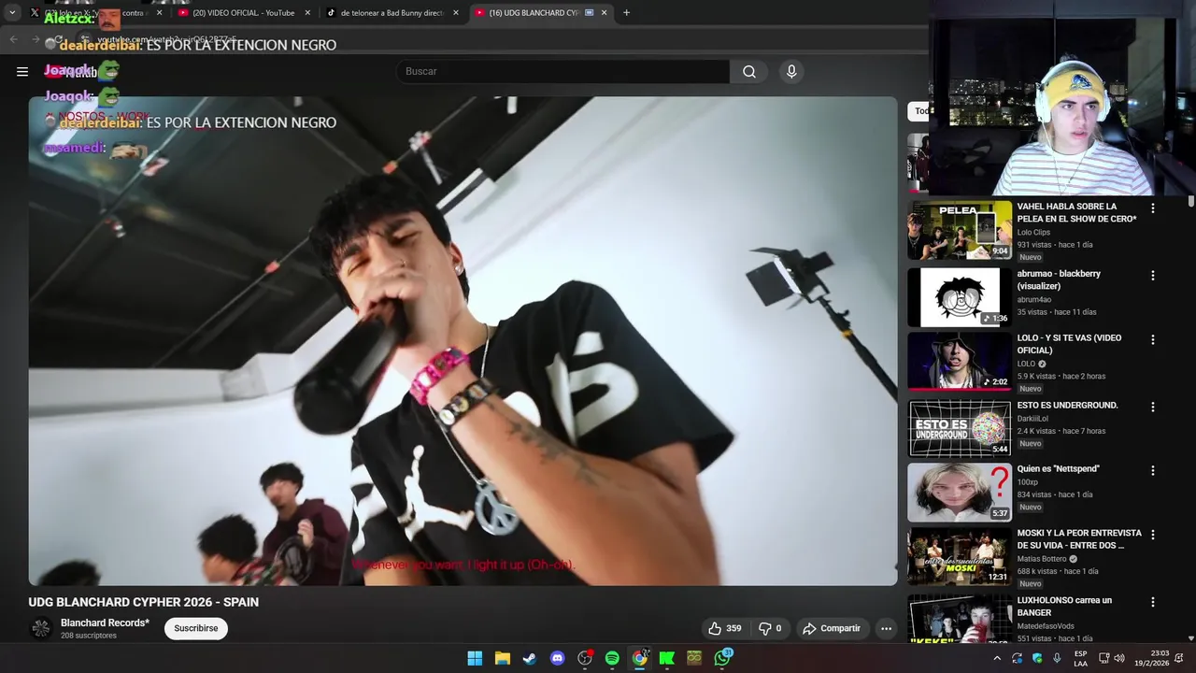Open options for LUXHOLONSO carrea un BANGER video

pos(1152,602)
